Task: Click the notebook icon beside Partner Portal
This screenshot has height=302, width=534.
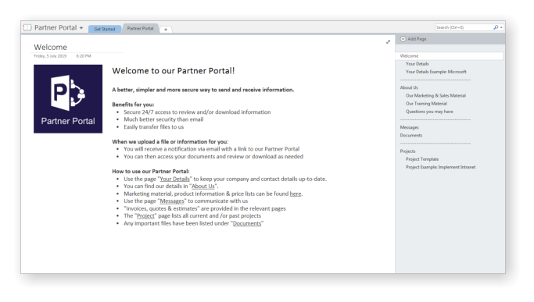Action: 27,27
